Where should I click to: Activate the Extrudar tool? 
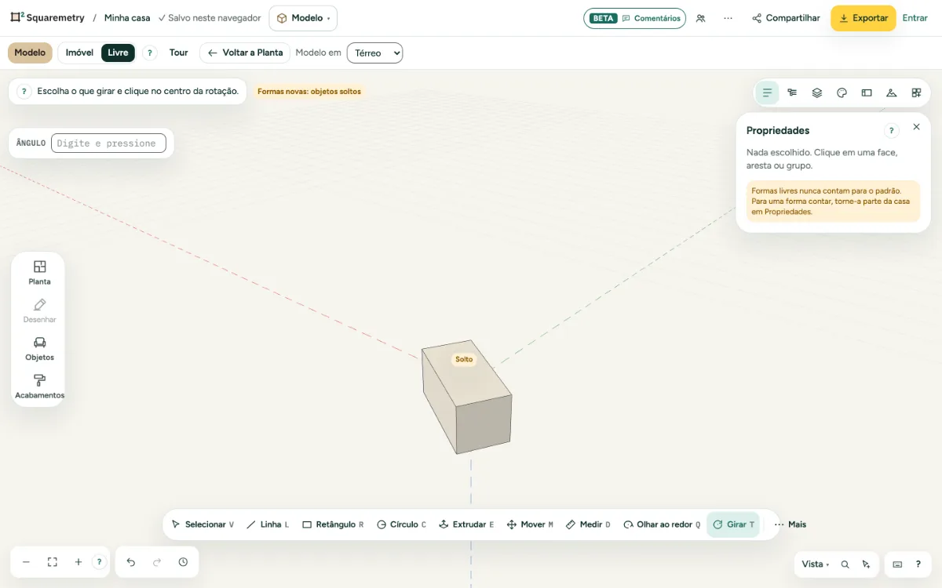466,524
